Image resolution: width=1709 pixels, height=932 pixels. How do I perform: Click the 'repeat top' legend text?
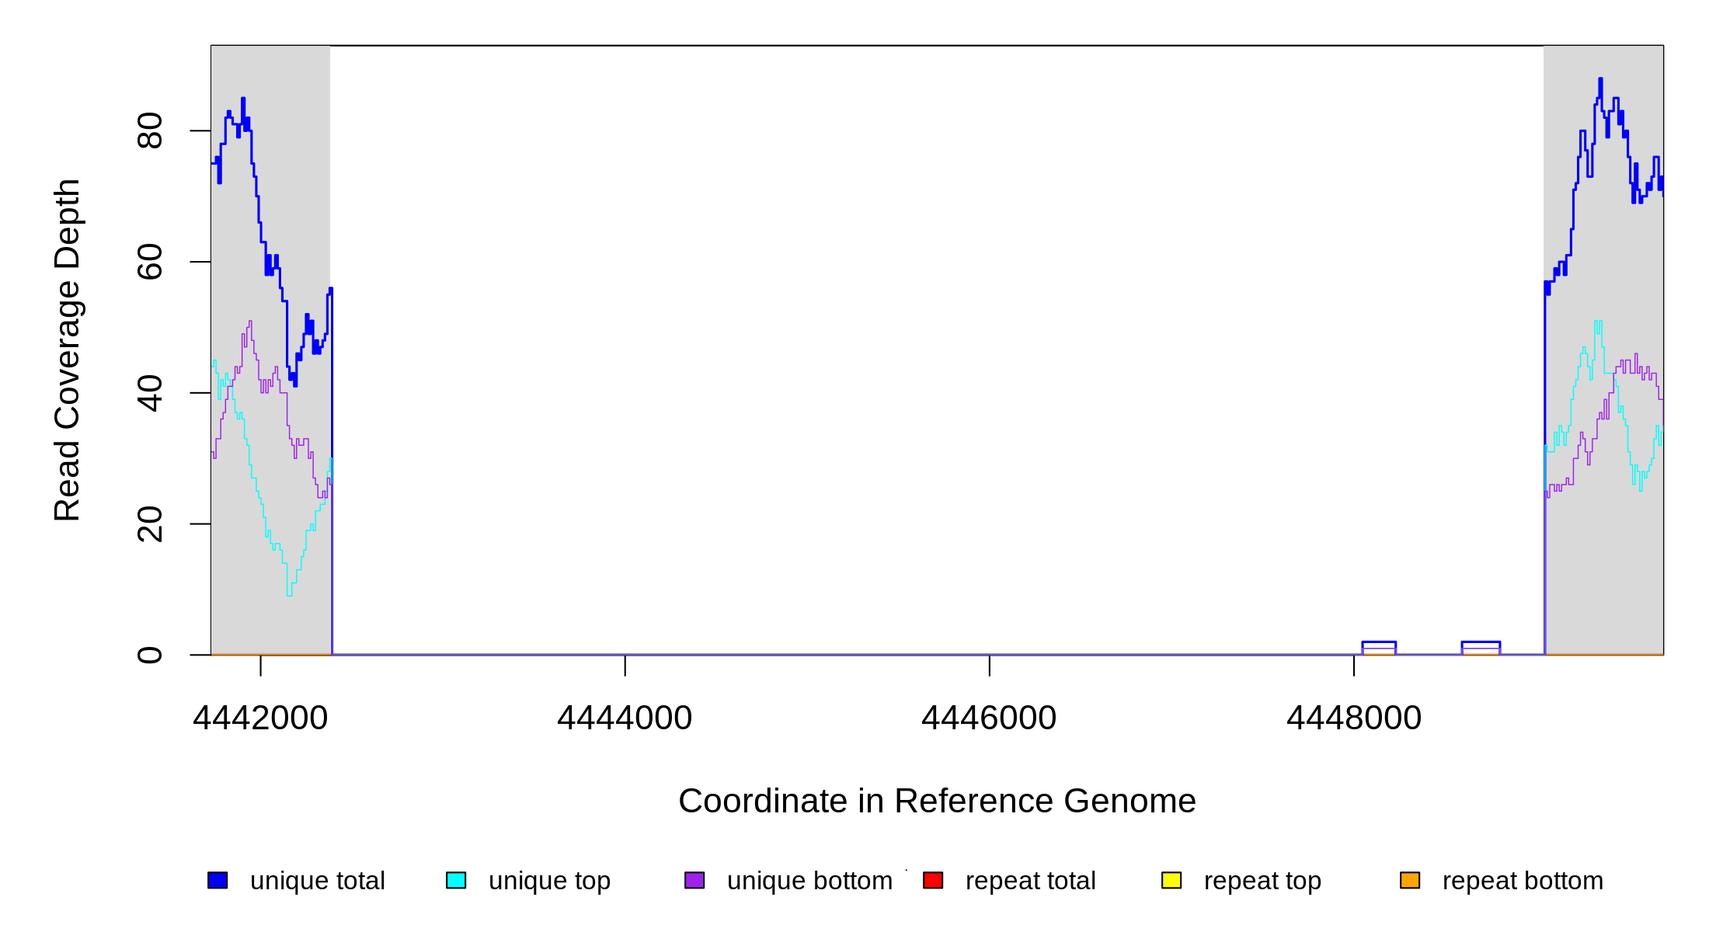pos(1262,881)
